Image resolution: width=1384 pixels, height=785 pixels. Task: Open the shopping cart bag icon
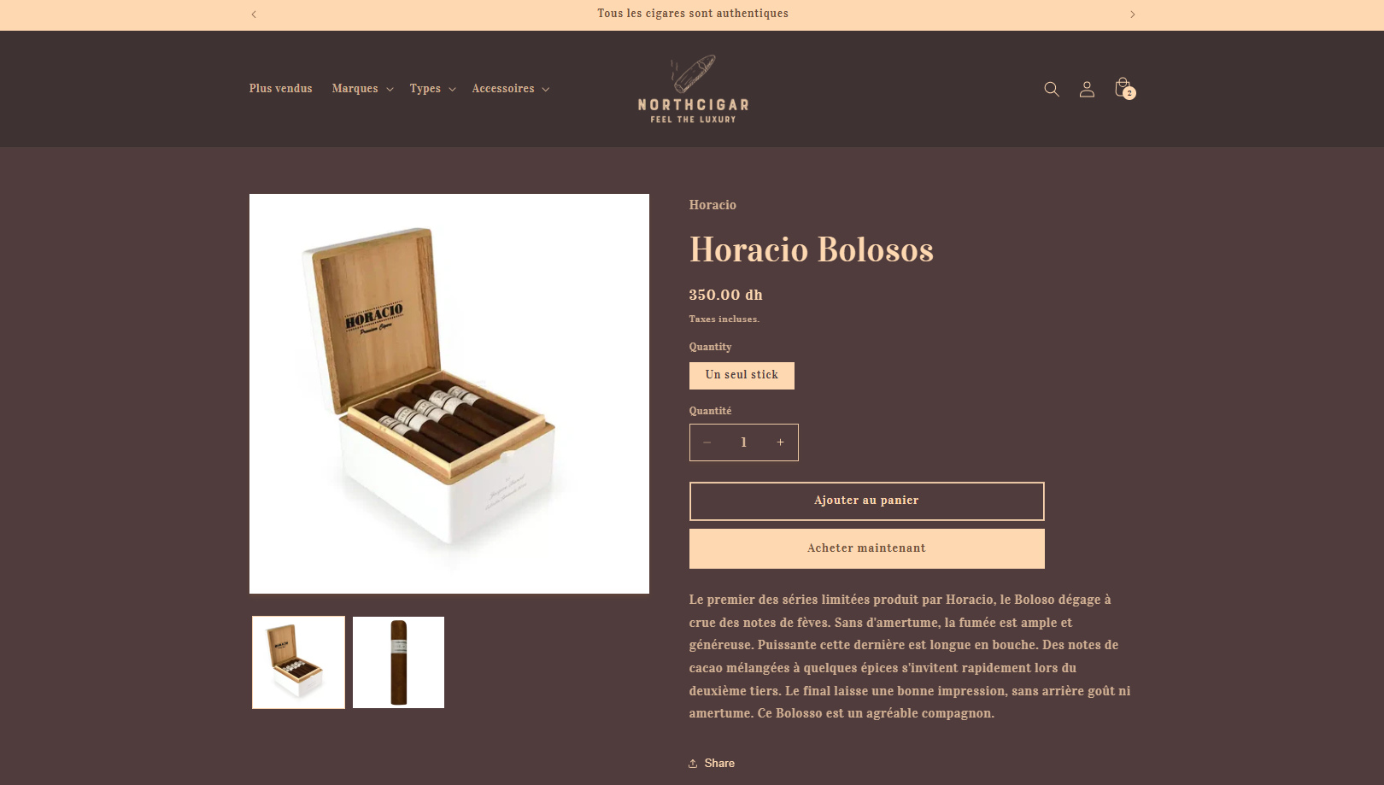1124,88
